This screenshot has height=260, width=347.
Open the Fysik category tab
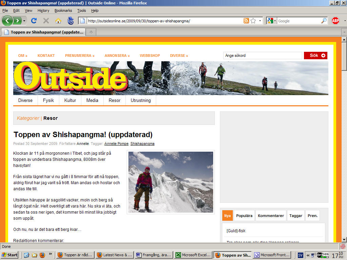(x=48, y=100)
